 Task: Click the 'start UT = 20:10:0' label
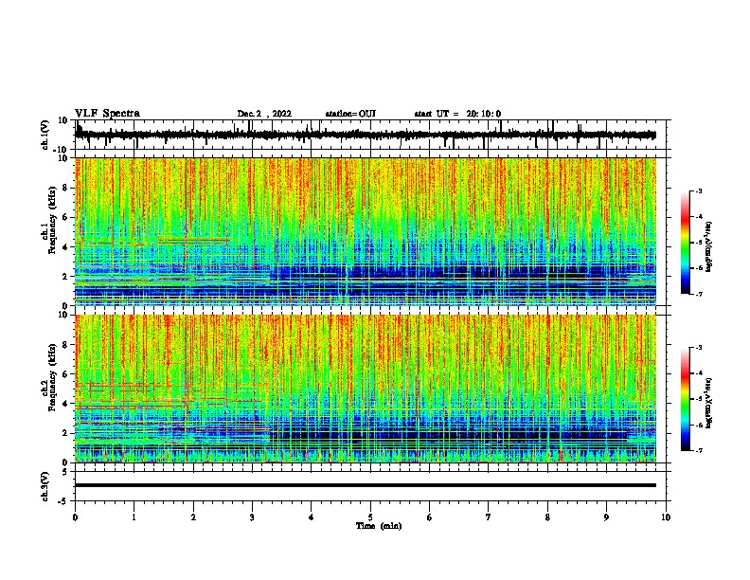click(457, 114)
